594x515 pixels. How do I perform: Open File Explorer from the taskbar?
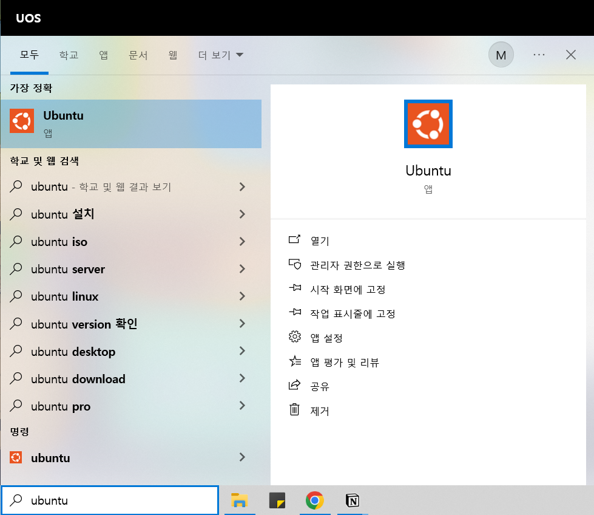pyautogui.click(x=240, y=500)
